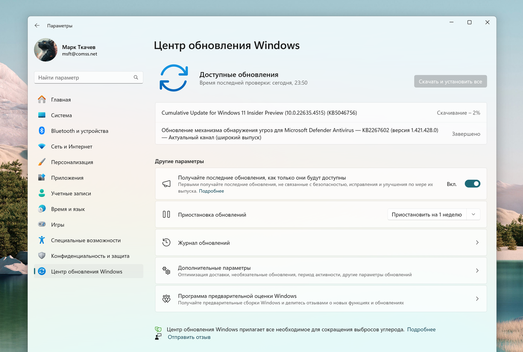Click the back arrow in Параметры header
This screenshot has height=352, width=523.
[x=37, y=25]
